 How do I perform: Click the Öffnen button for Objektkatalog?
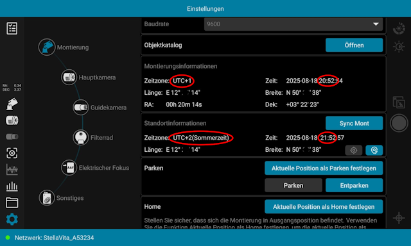(354, 45)
